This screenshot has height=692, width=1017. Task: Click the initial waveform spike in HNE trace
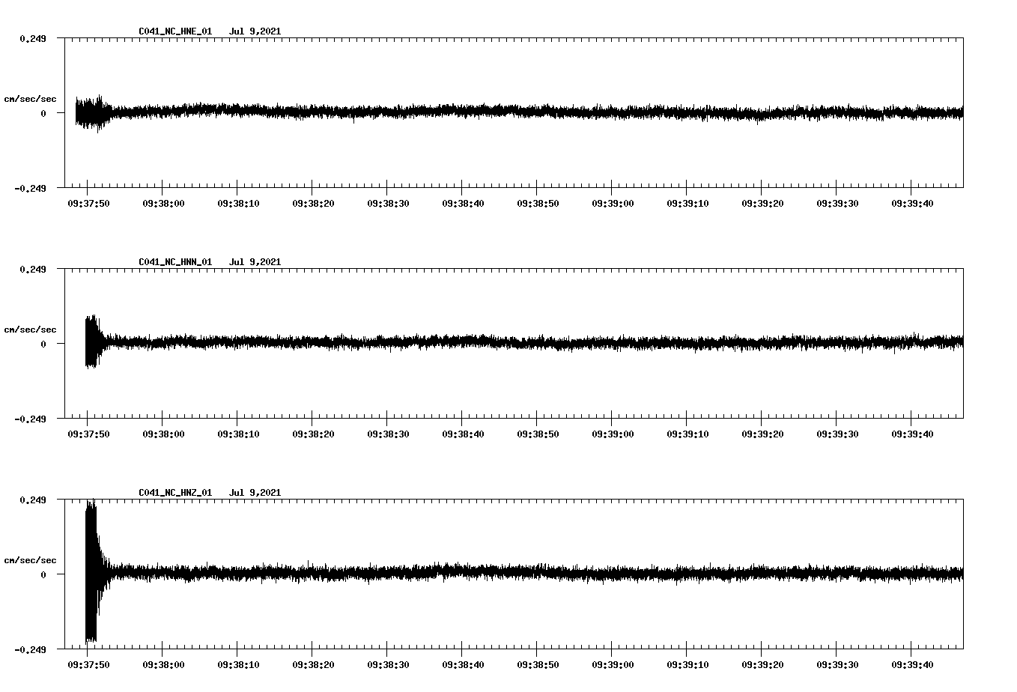[x=90, y=112]
